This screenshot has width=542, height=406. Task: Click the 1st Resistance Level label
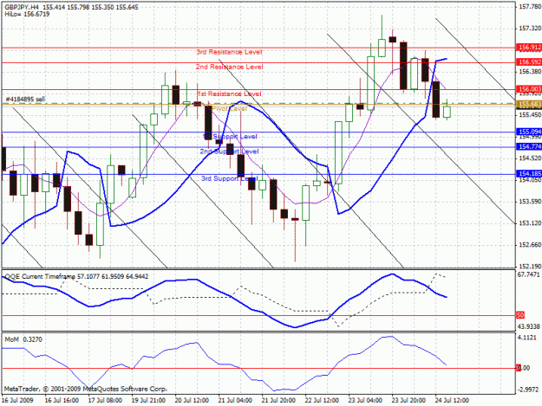tap(230, 93)
